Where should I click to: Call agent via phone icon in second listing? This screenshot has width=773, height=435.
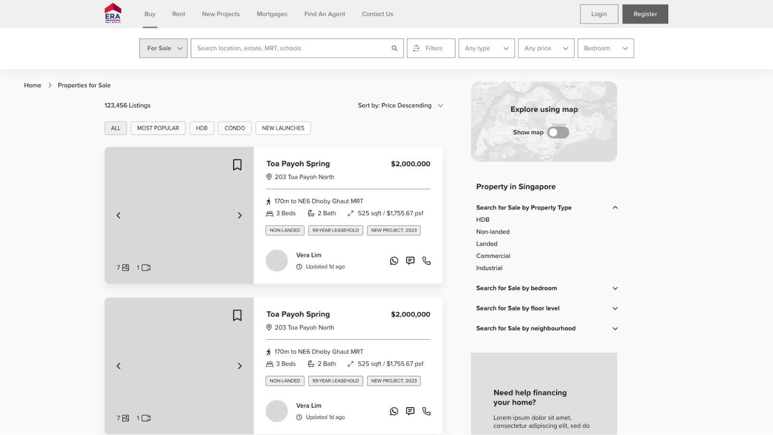click(426, 412)
